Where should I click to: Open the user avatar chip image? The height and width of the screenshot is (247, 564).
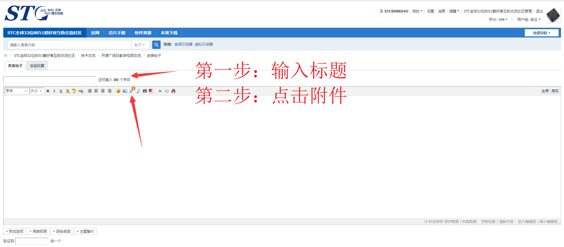[553, 15]
